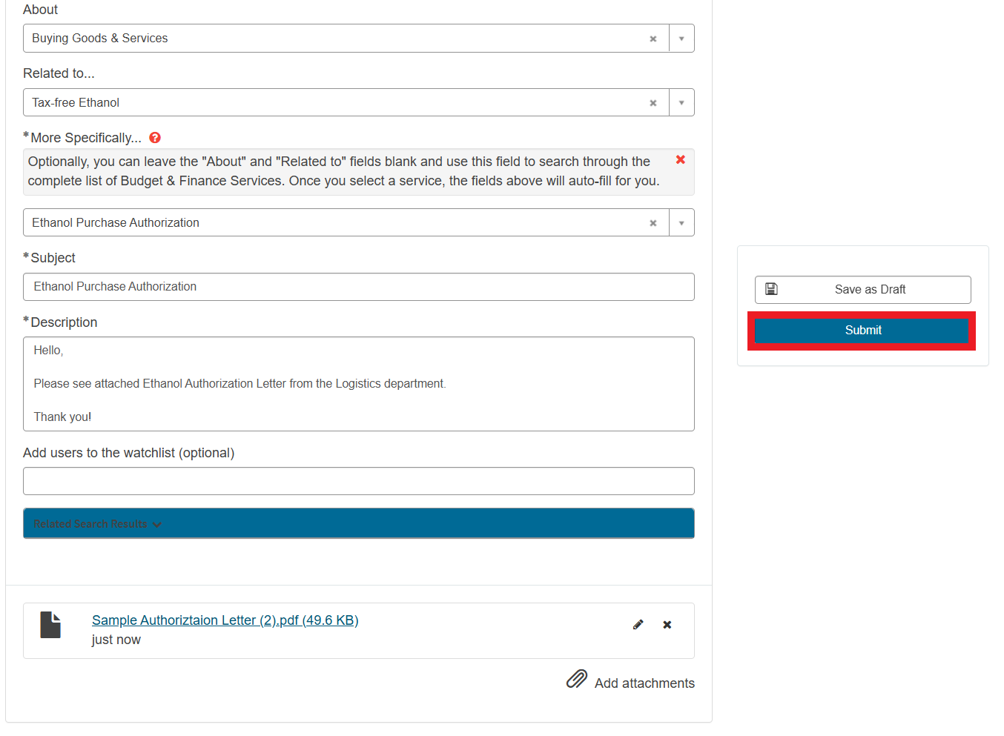Clear the Ethanol Purchase Authorization selection
The height and width of the screenshot is (736, 1004).
point(653,223)
